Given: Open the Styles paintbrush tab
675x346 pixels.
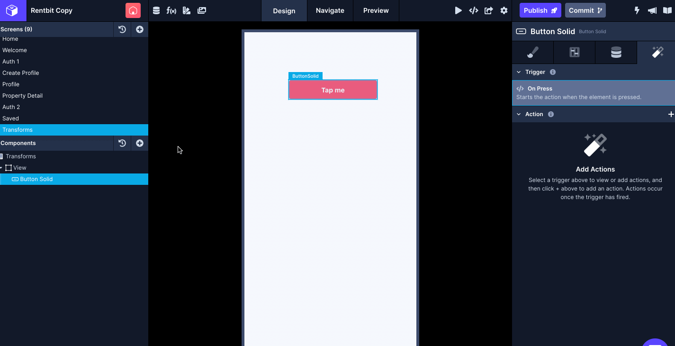Looking at the screenshot, I should pos(533,52).
